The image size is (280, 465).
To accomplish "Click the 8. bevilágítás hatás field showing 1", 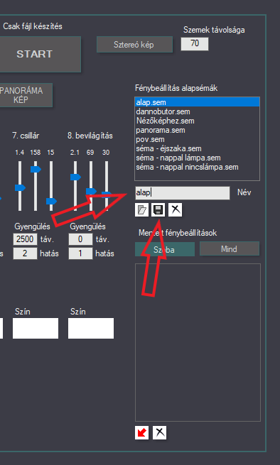I will 80,253.
